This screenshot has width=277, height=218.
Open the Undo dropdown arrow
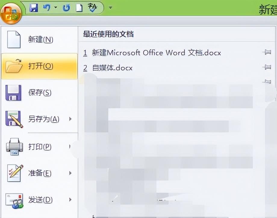coord(55,7)
